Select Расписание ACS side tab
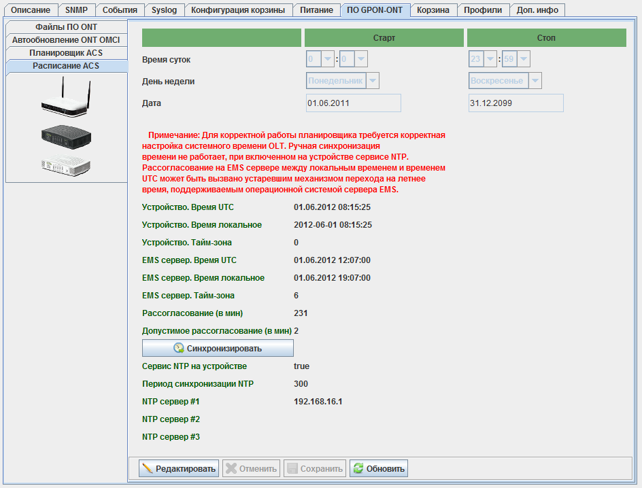 pos(67,66)
